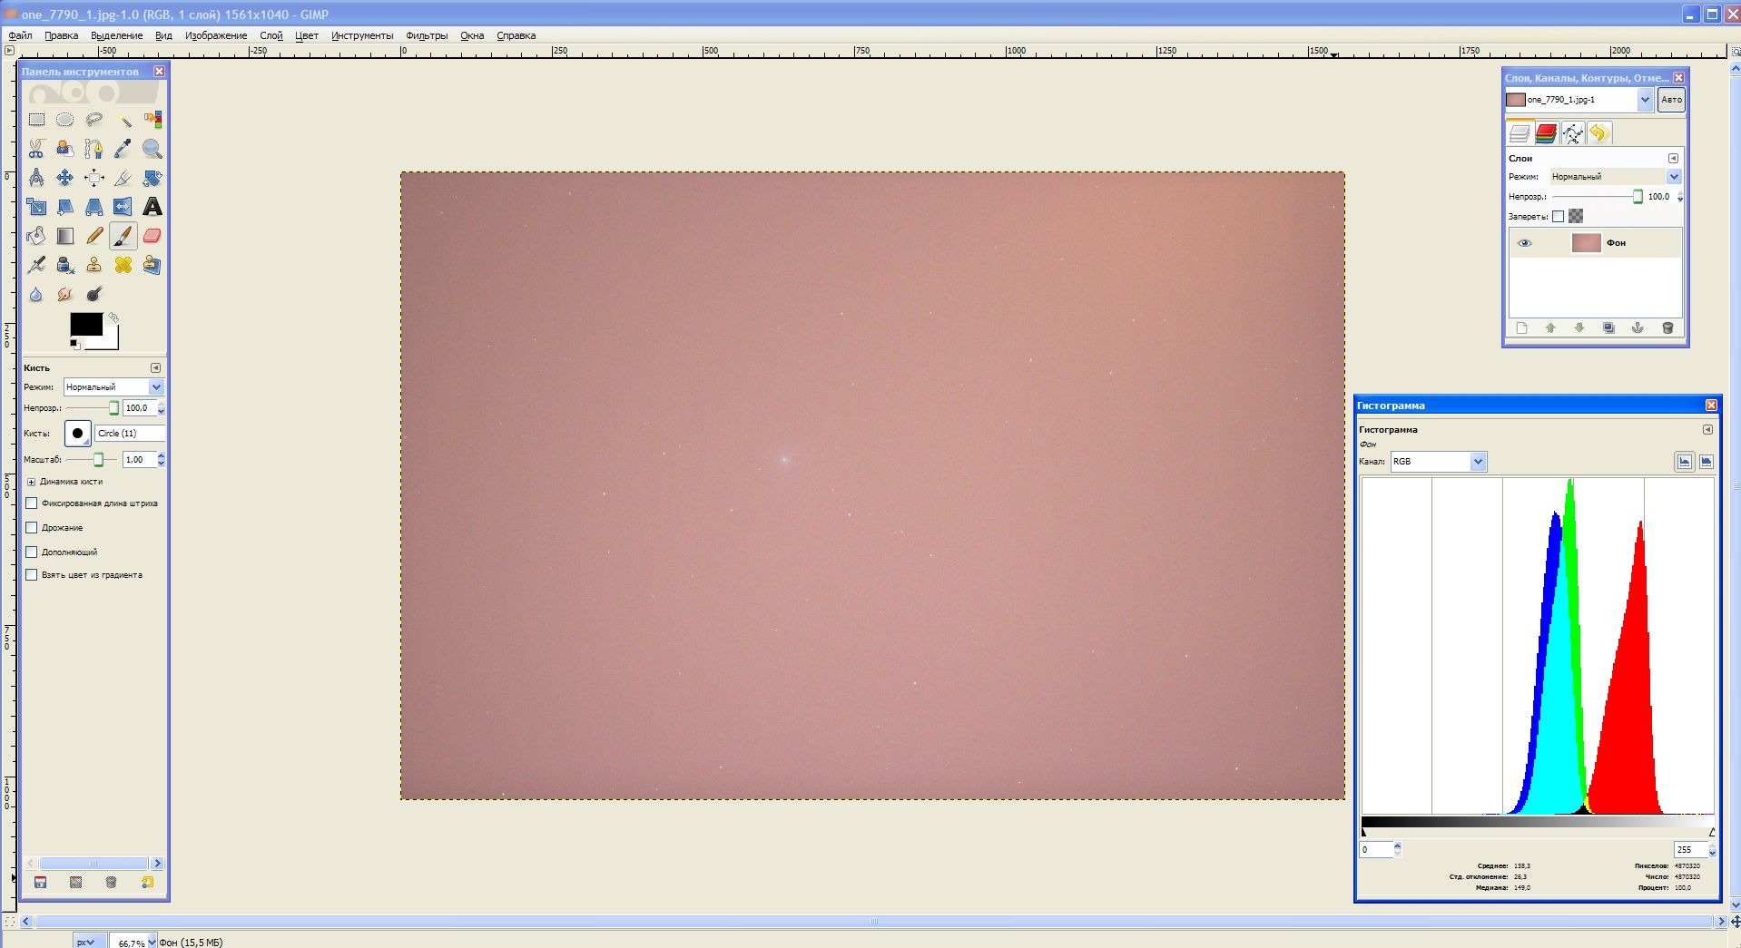Click the black foreground color swatch

(x=84, y=324)
